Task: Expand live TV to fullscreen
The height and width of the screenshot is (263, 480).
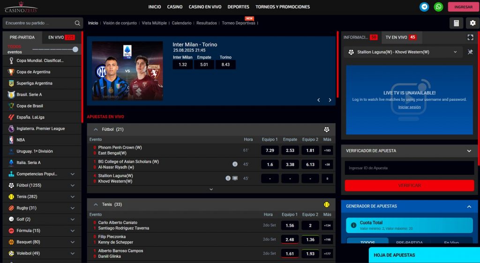Action: (470, 38)
